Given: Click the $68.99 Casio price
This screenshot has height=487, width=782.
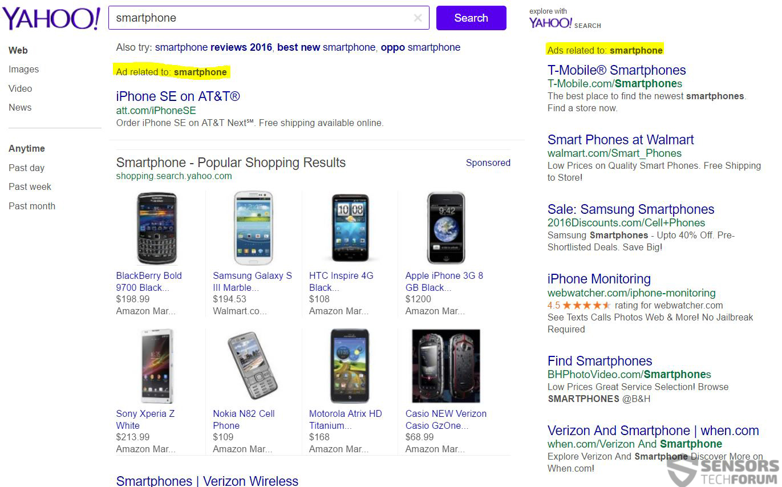Looking at the screenshot, I should click(x=419, y=437).
